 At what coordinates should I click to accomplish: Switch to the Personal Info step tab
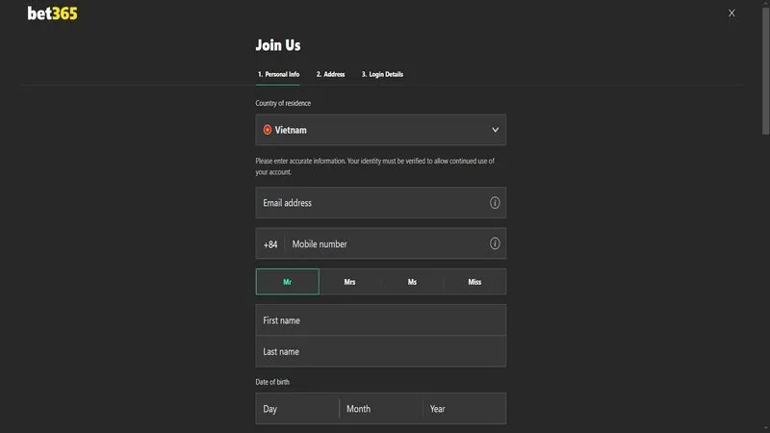(278, 74)
